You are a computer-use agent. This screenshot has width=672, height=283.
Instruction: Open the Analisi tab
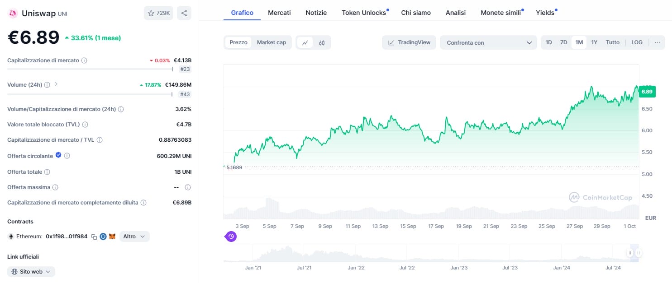pos(456,13)
